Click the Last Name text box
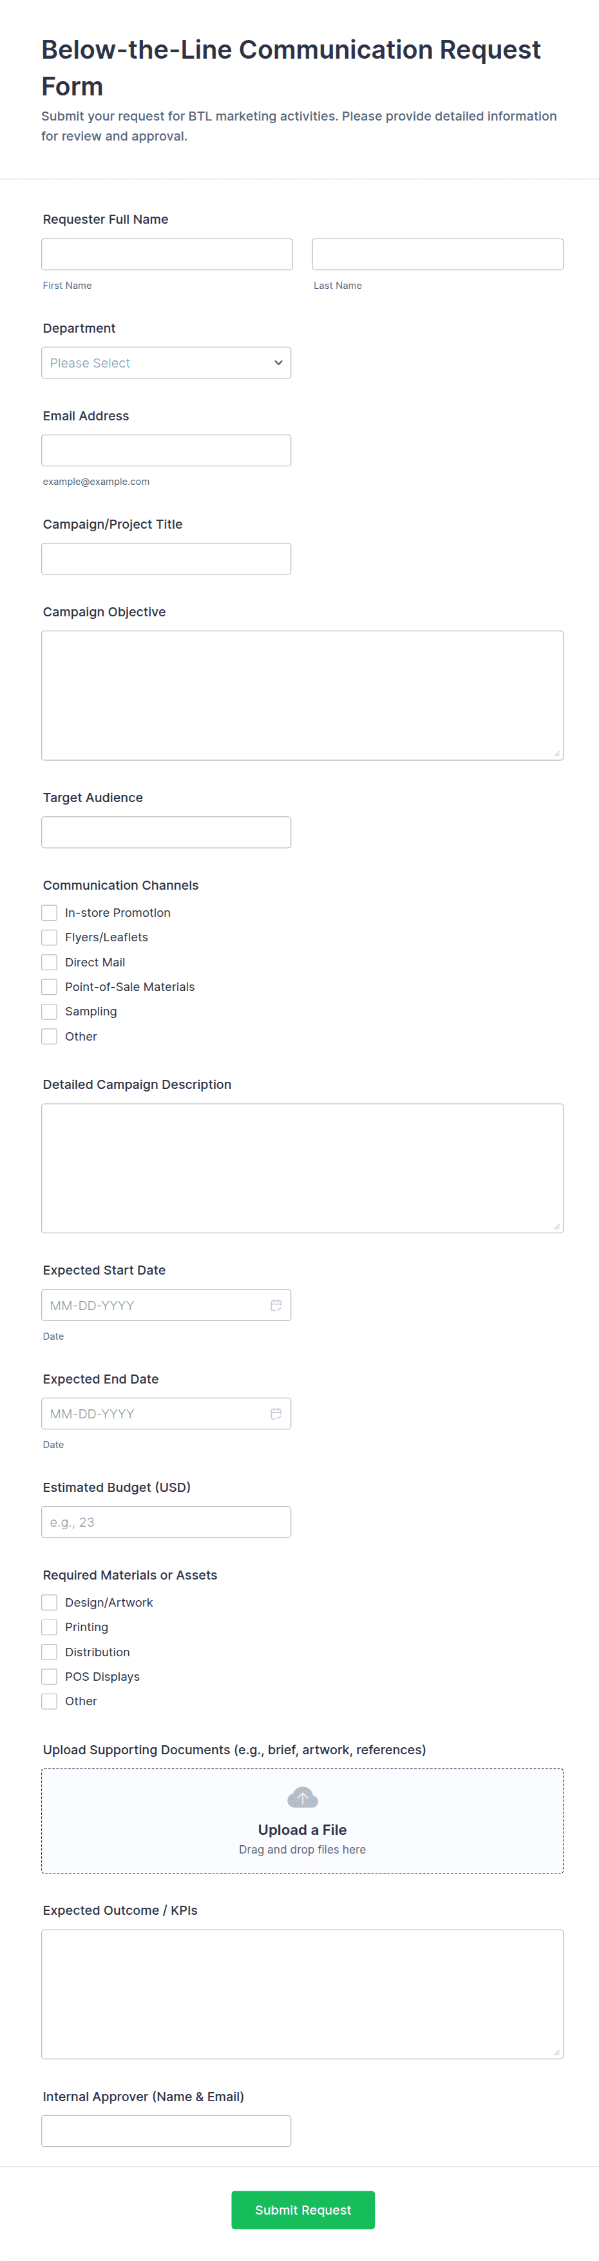Image resolution: width=599 pixels, height=2261 pixels. 437,255
